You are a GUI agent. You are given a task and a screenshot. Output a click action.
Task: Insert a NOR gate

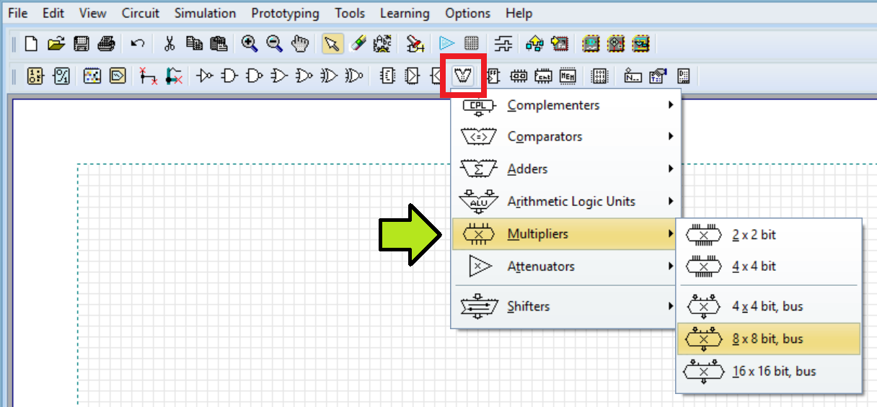304,75
